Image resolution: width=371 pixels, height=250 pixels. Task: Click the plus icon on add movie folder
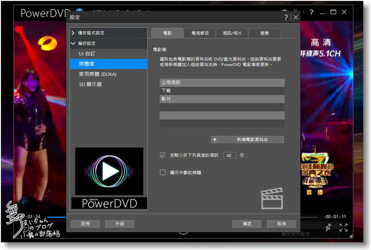coord(215,139)
